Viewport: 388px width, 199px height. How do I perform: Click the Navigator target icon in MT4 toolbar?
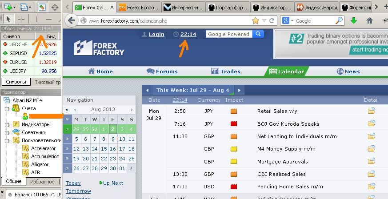pos(55,7)
